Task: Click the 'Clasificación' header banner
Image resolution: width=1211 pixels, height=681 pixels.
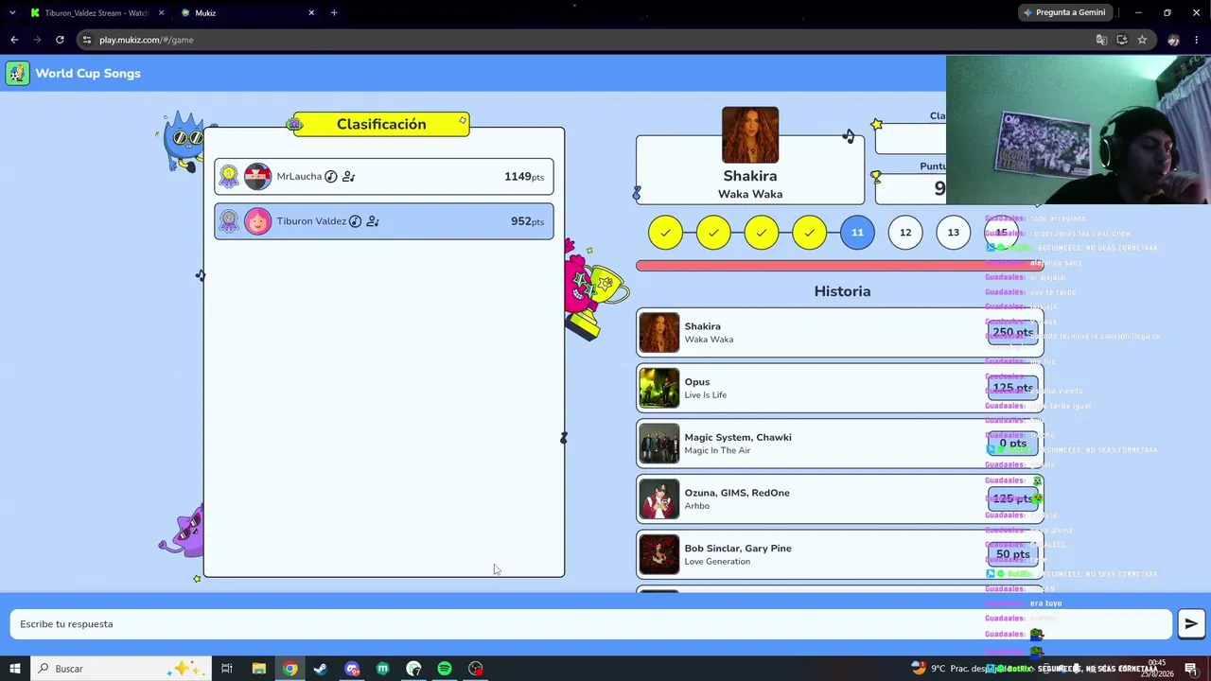Action: pyautogui.click(x=381, y=124)
